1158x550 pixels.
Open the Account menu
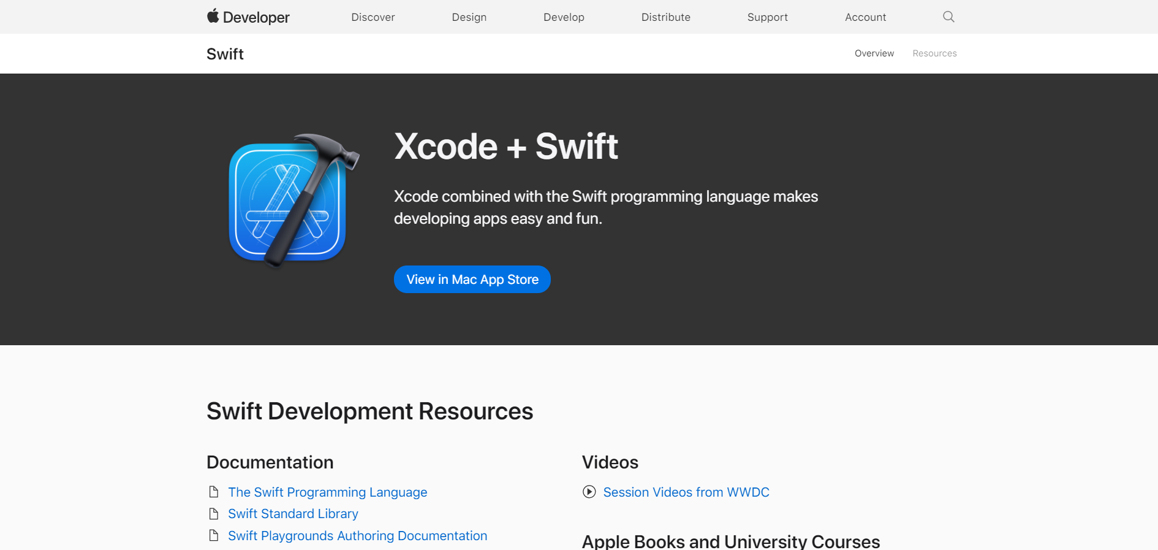866,17
